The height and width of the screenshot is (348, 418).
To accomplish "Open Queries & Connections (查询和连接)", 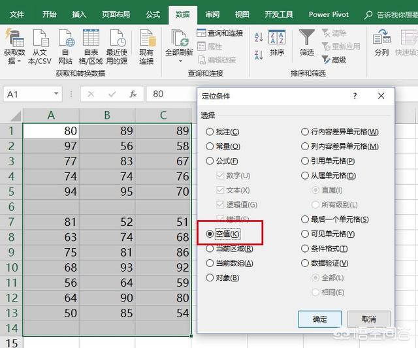I will pyautogui.click(x=220, y=33).
